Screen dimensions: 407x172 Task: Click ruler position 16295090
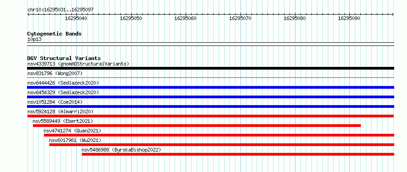click(x=349, y=18)
